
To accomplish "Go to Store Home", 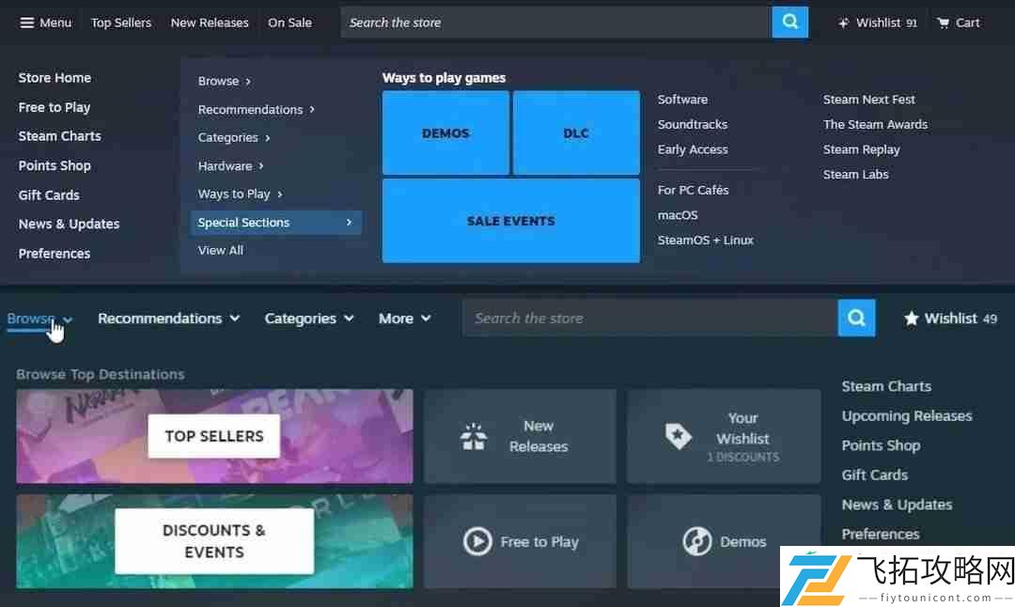I will pos(55,78).
